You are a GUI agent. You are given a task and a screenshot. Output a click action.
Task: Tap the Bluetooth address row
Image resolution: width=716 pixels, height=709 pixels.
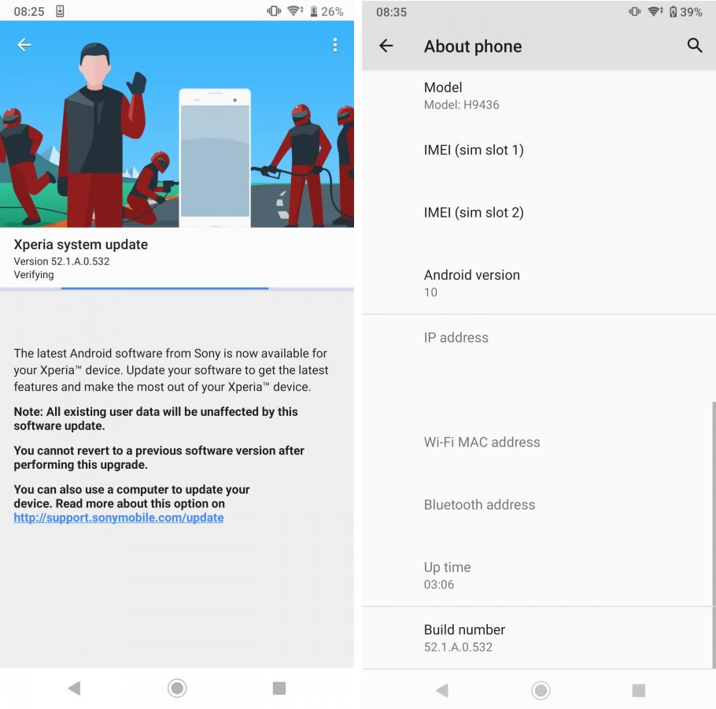pos(539,505)
